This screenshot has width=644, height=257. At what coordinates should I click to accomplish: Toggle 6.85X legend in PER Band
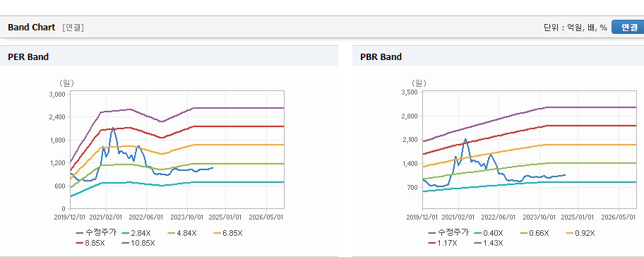(x=228, y=233)
